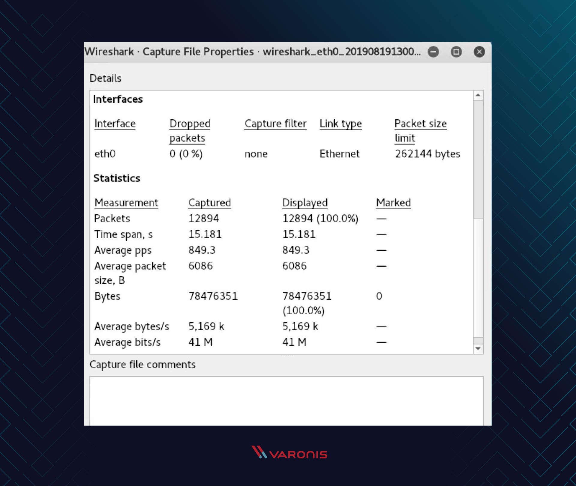Click the Capture filter column header
The height and width of the screenshot is (486, 576).
pos(275,124)
